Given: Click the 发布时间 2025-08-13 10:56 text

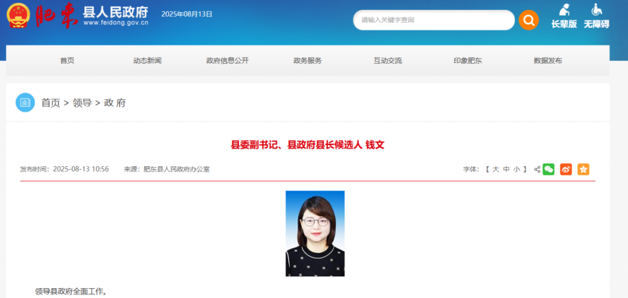Looking at the screenshot, I should [x=65, y=169].
